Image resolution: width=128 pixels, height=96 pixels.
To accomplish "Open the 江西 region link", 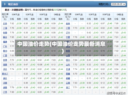I will (x=68, y=28).
